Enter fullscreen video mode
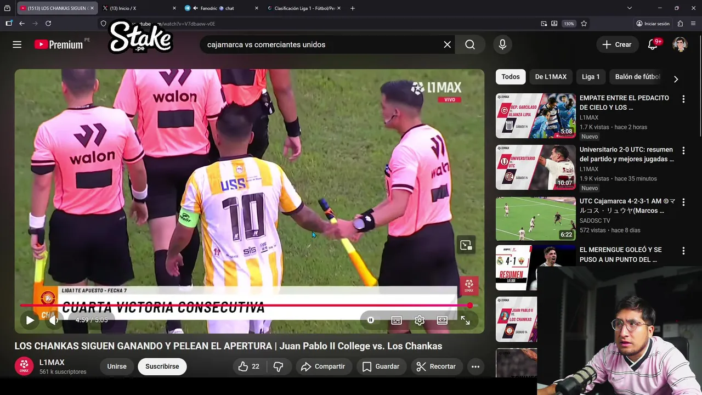The width and height of the screenshot is (702, 395). 465,320
